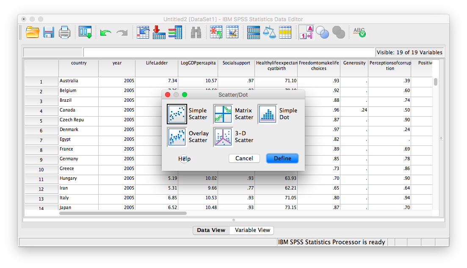The width and height of the screenshot is (467, 268).
Task: Run the ABC spell check tool
Action: pyautogui.click(x=359, y=32)
